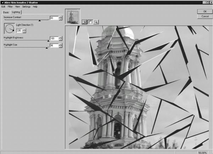Viewport: 213px width, 154px height.
Task: Switch to the Basic tab
Action: [x=6, y=12]
